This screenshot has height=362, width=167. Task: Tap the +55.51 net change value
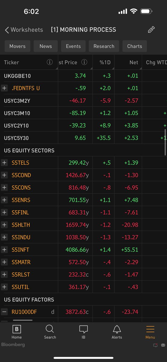130,250
